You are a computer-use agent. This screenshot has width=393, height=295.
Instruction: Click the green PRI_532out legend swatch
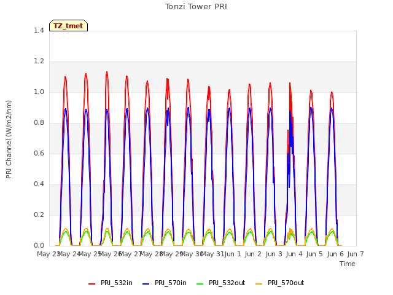pos(200,284)
